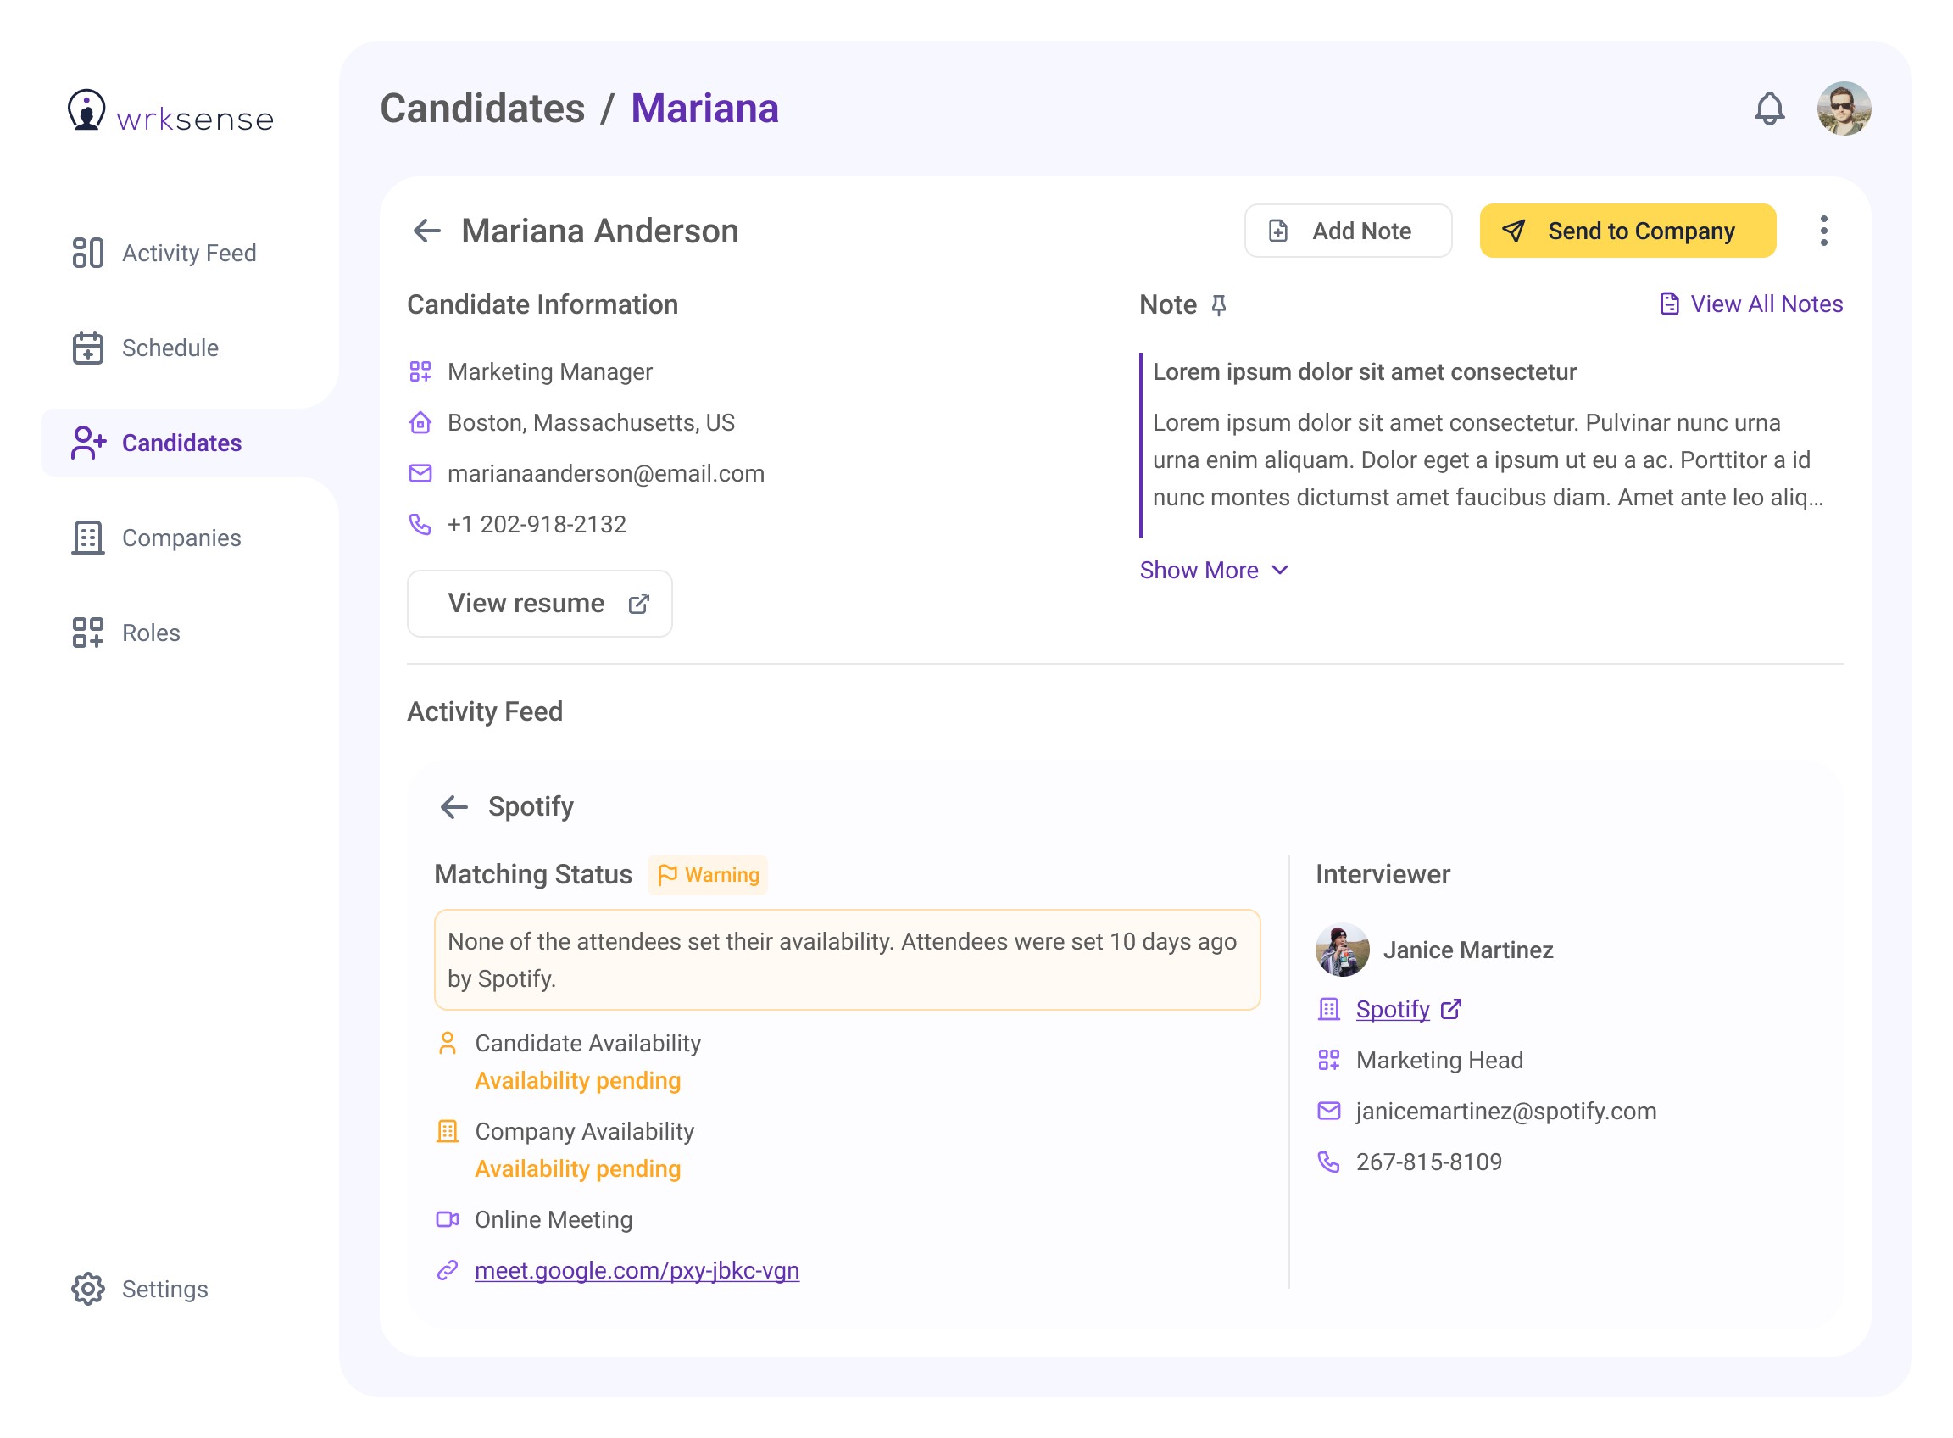Click the pin icon next to Note
This screenshot has height=1438, width=1953.
[1218, 304]
